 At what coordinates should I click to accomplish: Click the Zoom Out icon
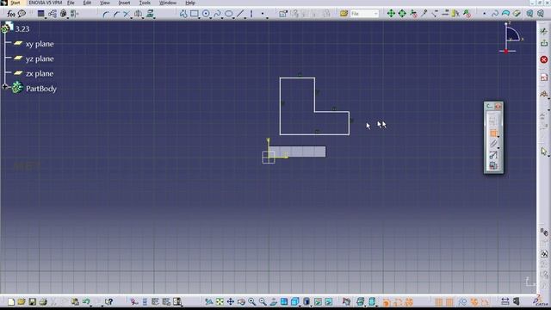[x=263, y=301]
